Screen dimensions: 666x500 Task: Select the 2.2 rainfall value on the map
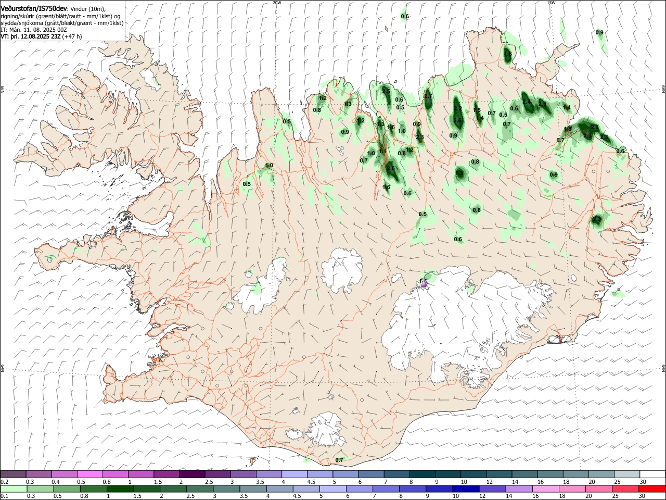pos(458,108)
